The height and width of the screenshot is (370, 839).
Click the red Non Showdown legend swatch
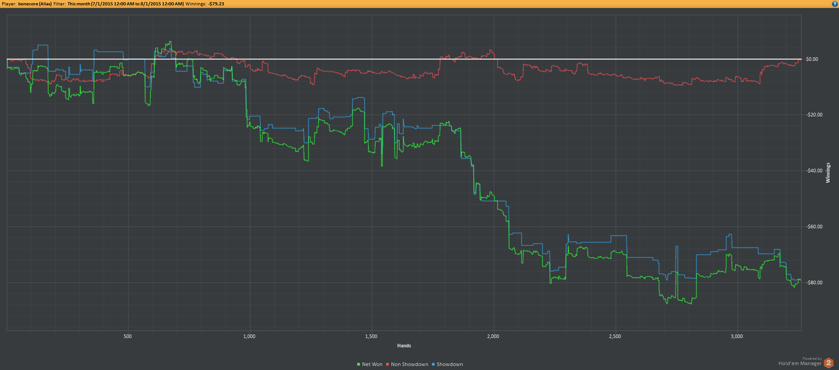click(x=387, y=365)
